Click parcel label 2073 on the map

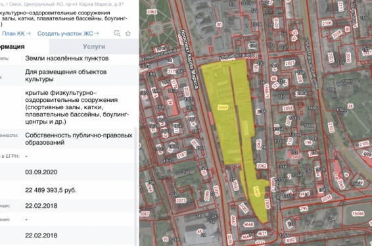181,201
